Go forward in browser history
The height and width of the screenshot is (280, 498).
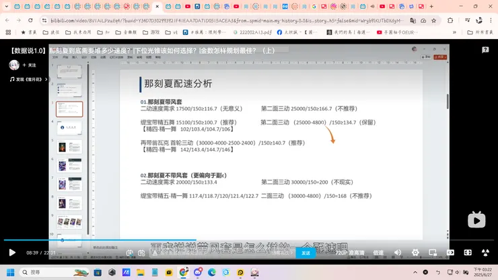point(19,20)
